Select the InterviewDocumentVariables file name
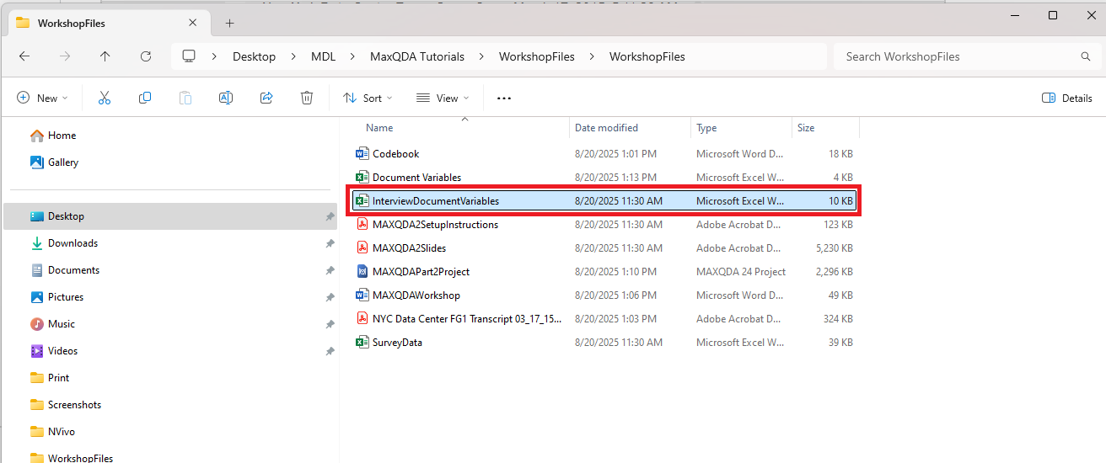The image size is (1106, 463). click(436, 201)
